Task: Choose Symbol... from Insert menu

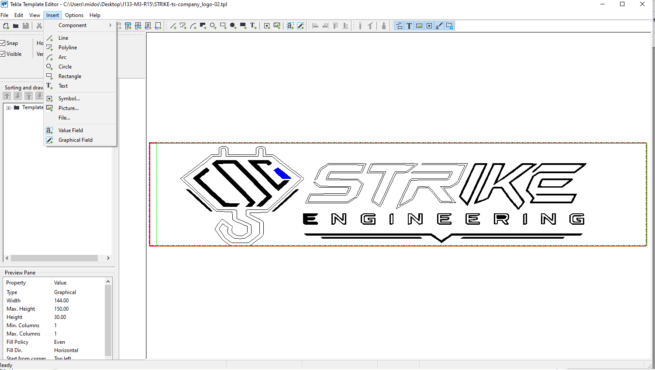Action: (80, 99)
